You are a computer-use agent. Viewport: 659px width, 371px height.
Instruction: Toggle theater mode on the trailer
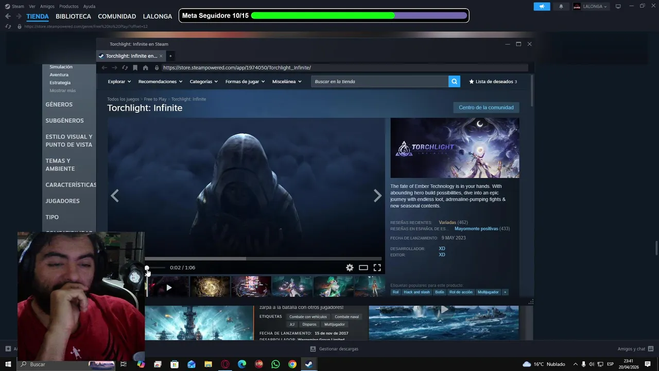point(363,267)
